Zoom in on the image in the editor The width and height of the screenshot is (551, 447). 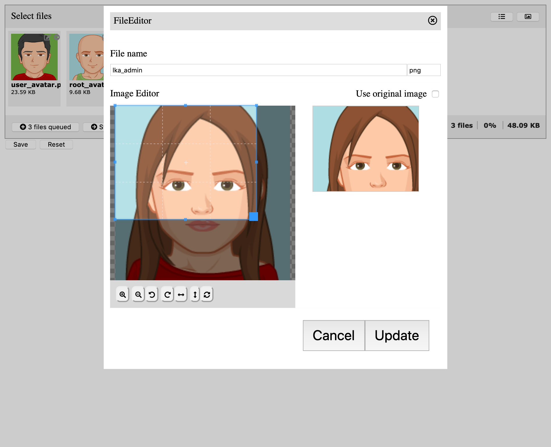point(123,295)
